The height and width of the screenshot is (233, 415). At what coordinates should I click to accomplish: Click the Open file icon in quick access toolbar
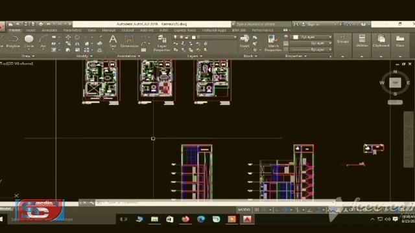click(x=18, y=24)
